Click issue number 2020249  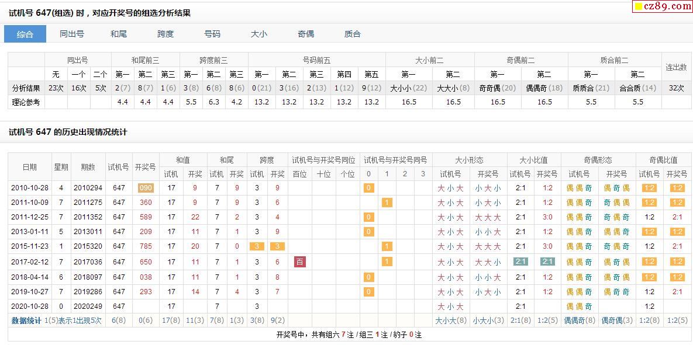(88, 306)
